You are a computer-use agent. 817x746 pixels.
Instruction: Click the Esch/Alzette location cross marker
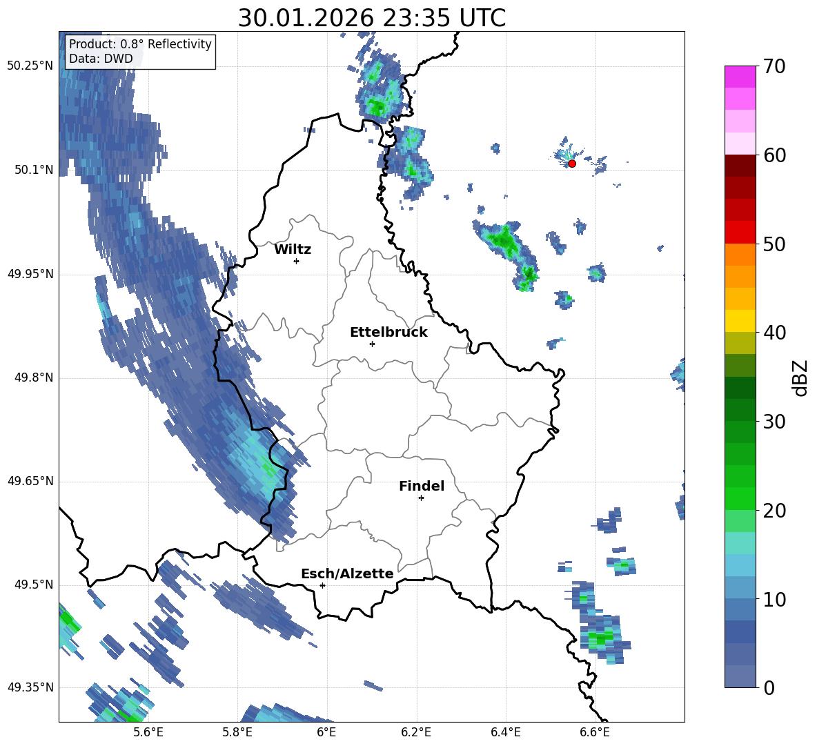(322, 585)
